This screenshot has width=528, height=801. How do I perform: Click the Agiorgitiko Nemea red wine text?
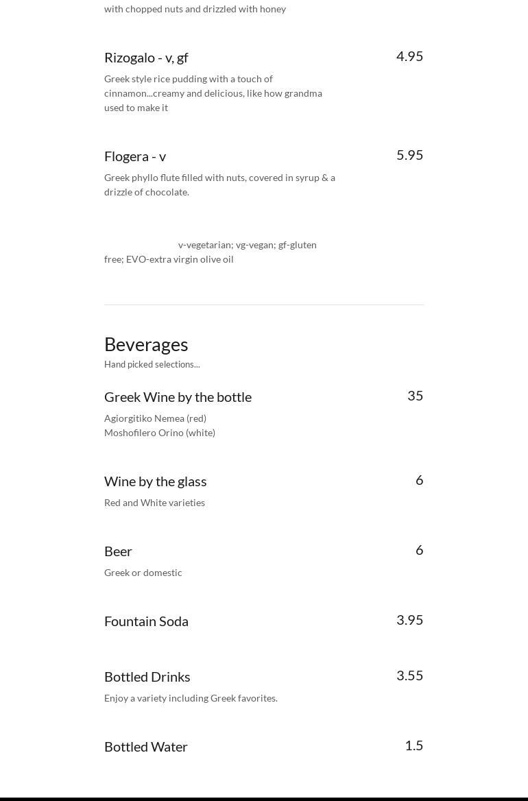click(x=155, y=418)
